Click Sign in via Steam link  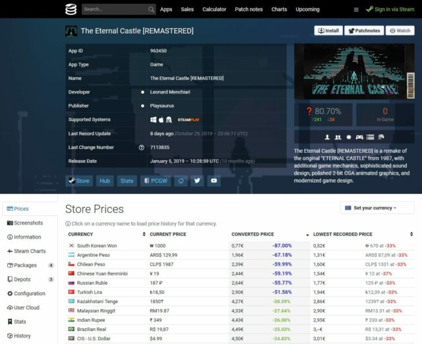(x=392, y=9)
